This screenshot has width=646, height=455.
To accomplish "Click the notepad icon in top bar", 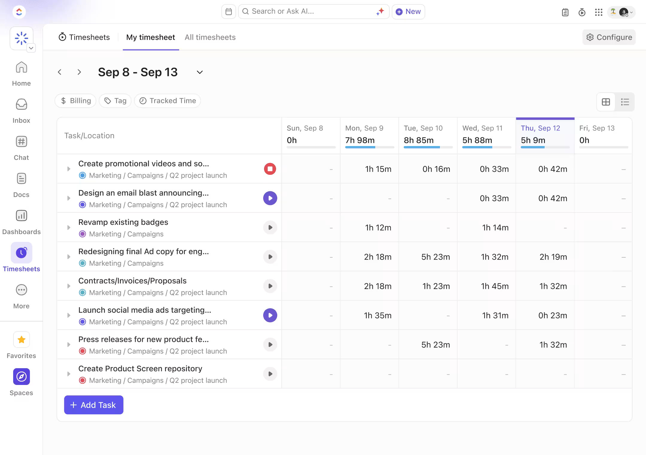I will 565,12.
